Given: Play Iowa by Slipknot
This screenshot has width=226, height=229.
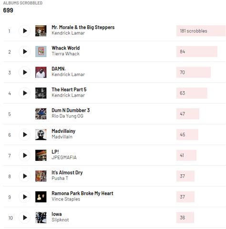Looking at the screenshot, I should (25, 218).
